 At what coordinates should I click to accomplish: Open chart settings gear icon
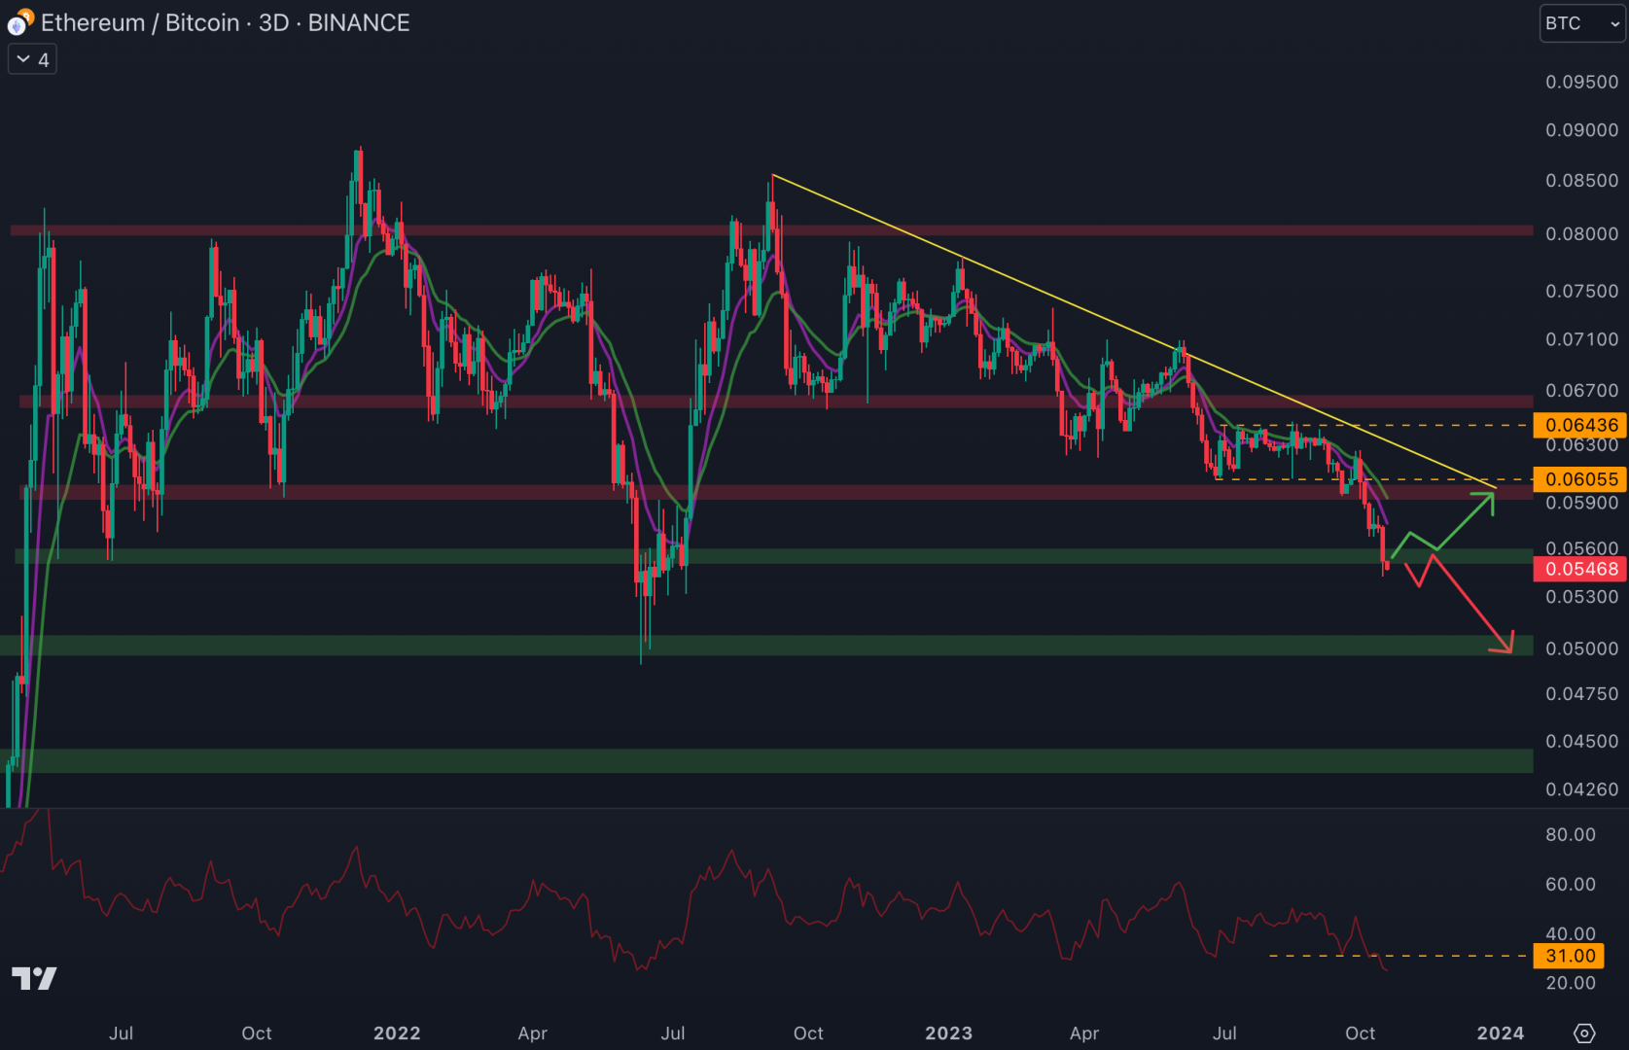point(1584,1032)
